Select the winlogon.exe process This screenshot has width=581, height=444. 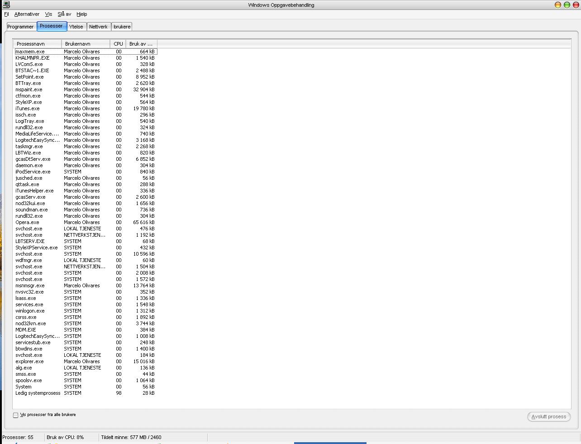tap(86, 311)
